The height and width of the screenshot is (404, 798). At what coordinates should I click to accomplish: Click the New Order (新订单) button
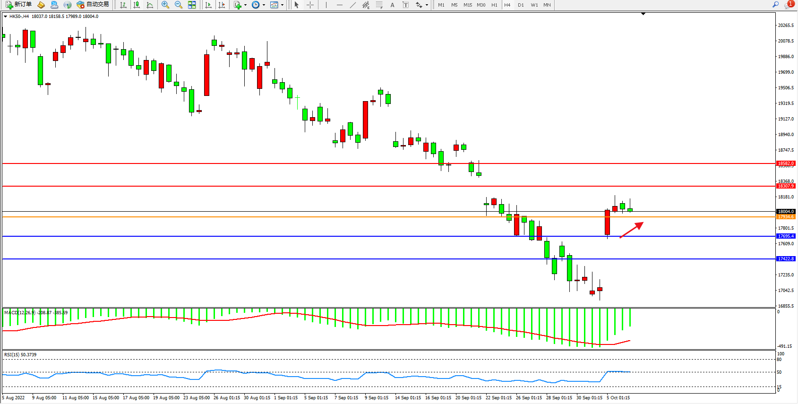click(x=19, y=5)
